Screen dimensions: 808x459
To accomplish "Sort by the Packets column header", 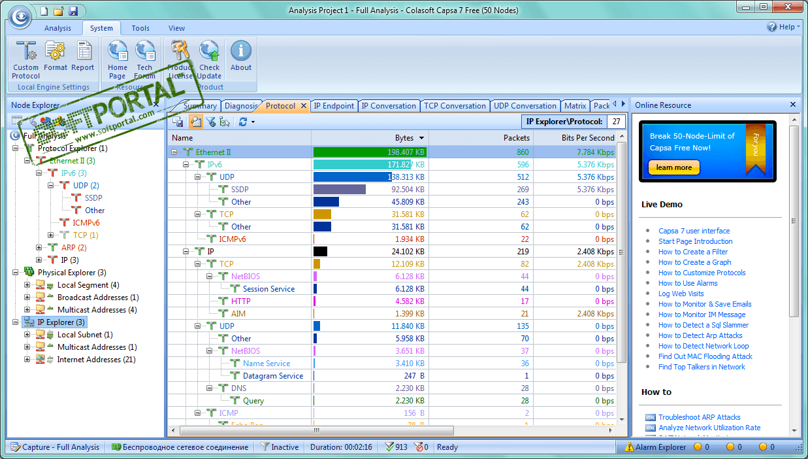I will coord(481,138).
